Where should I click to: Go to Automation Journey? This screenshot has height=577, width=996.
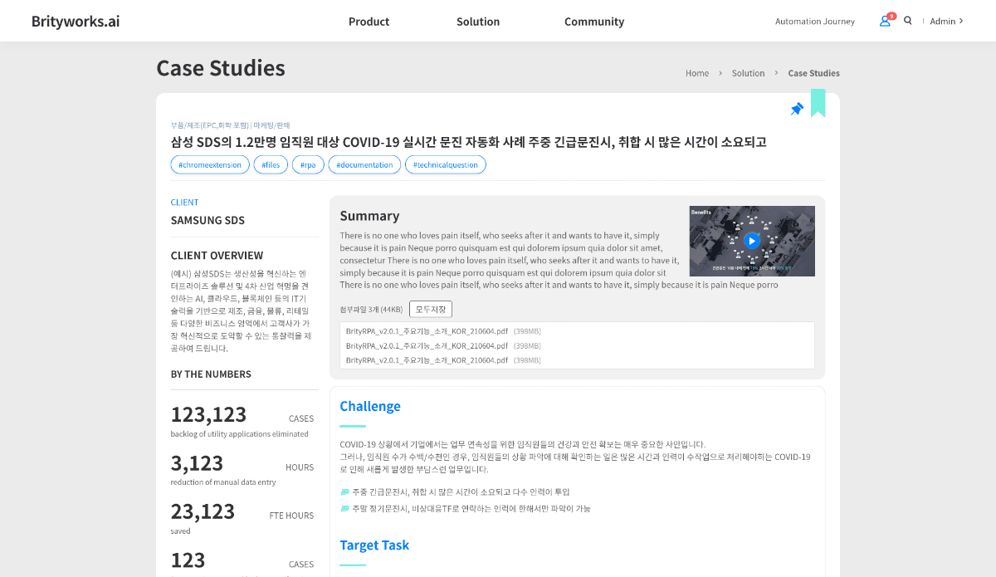click(x=814, y=22)
